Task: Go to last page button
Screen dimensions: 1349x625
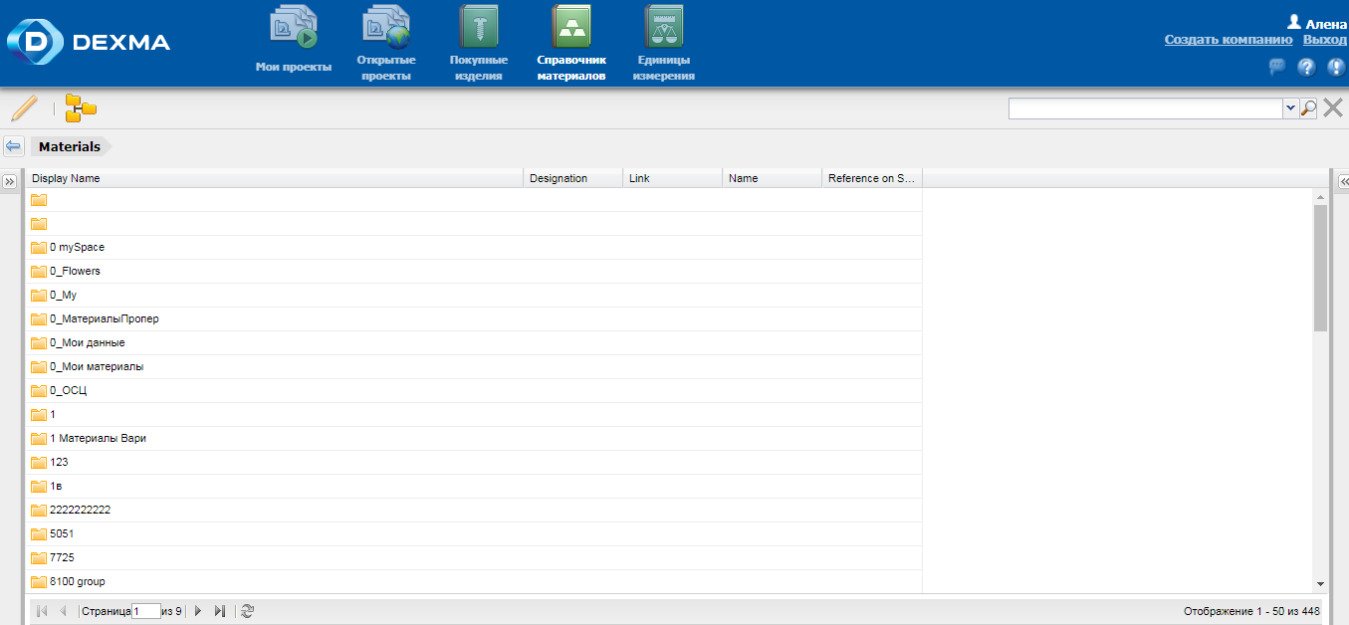Action: click(x=220, y=611)
